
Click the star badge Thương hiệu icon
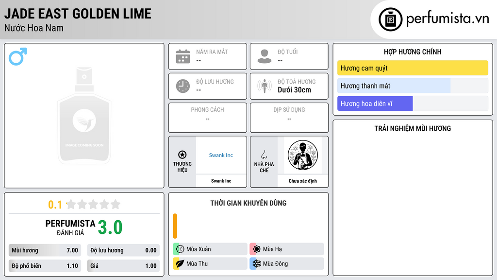(x=182, y=155)
